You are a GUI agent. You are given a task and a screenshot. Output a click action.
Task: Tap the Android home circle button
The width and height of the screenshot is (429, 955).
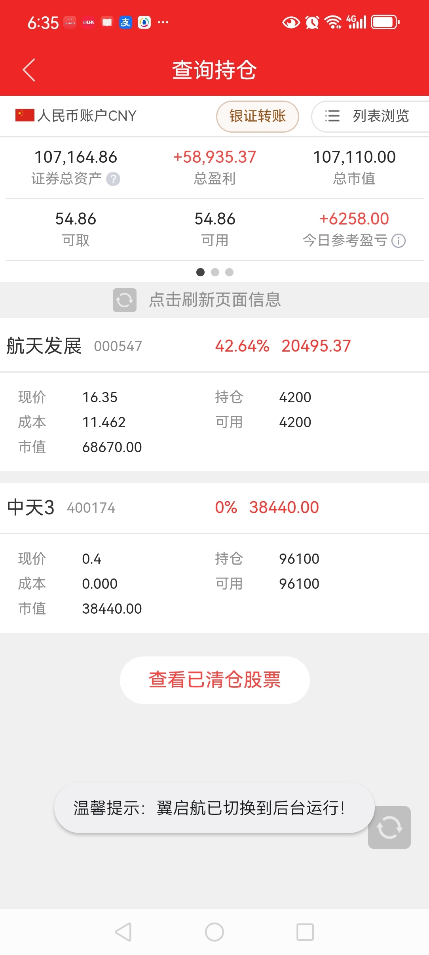[x=214, y=932]
